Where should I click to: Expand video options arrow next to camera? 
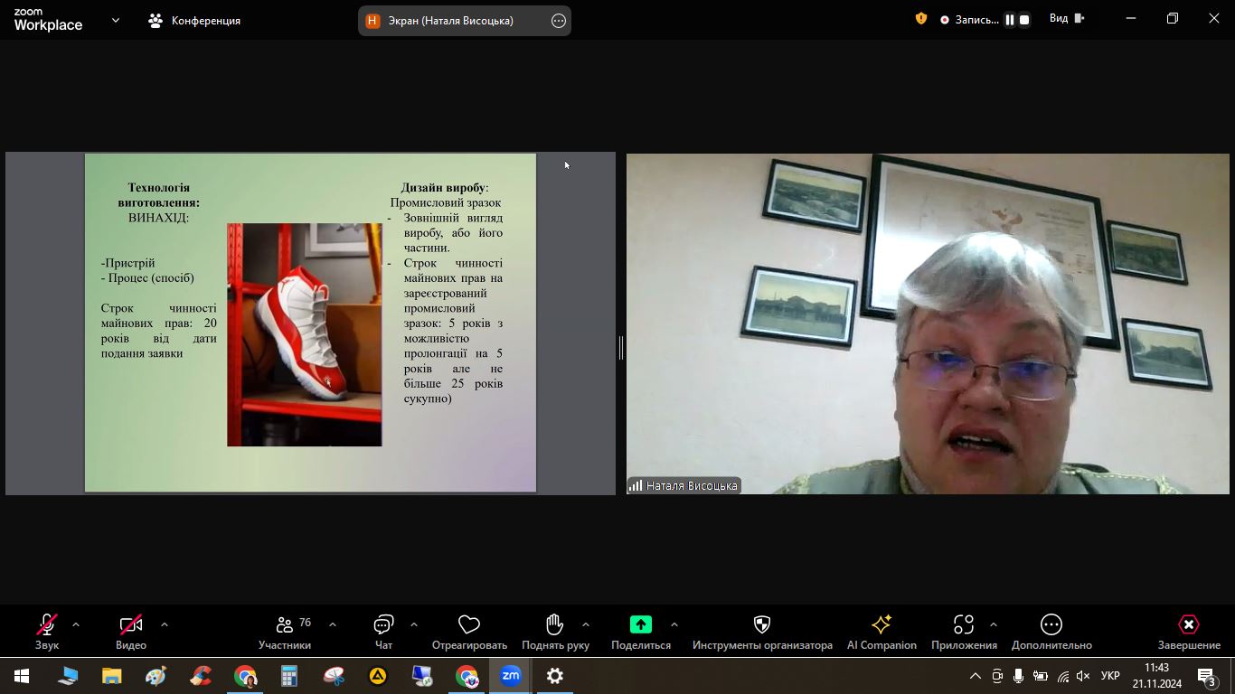tap(165, 624)
